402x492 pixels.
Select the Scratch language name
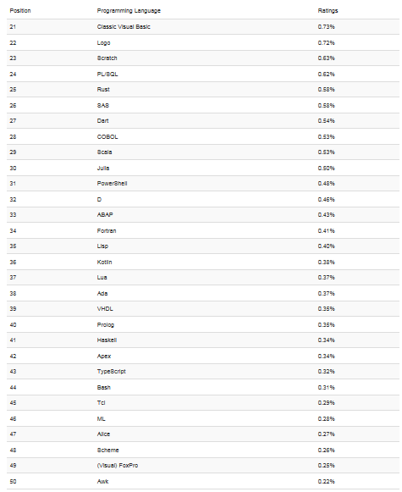coord(107,58)
